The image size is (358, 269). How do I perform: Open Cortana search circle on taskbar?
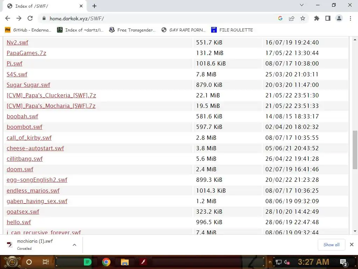[x=29, y=262]
